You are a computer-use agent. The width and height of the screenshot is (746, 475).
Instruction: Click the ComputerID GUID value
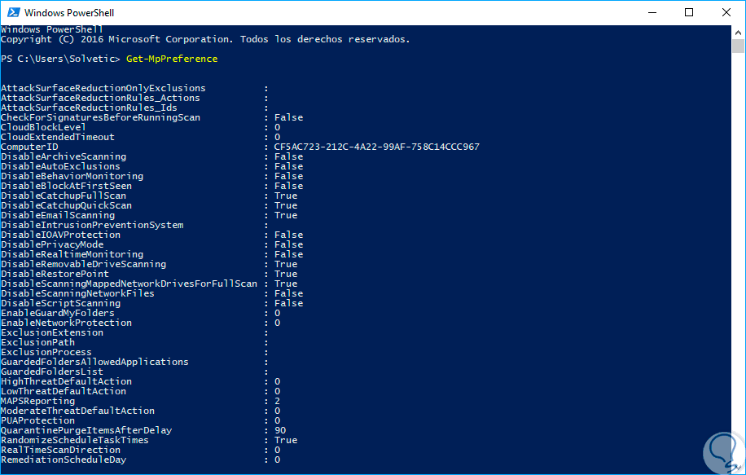(377, 147)
